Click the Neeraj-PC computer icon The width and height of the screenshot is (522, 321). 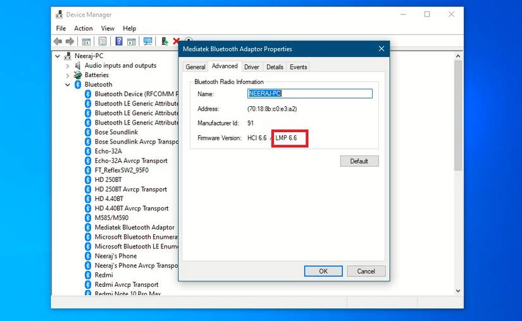(68, 56)
